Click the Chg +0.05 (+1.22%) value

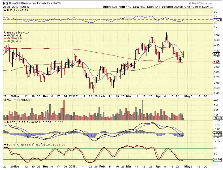pyautogui.click(x=197, y=7)
